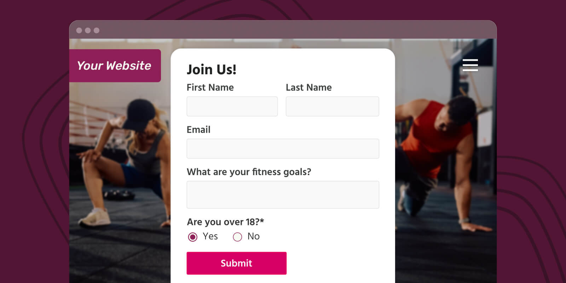Select the Yes radio button

pyautogui.click(x=192, y=237)
